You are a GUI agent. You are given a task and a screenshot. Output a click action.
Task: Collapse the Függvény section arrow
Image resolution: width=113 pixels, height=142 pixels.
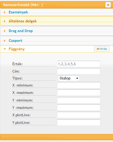click(5, 49)
